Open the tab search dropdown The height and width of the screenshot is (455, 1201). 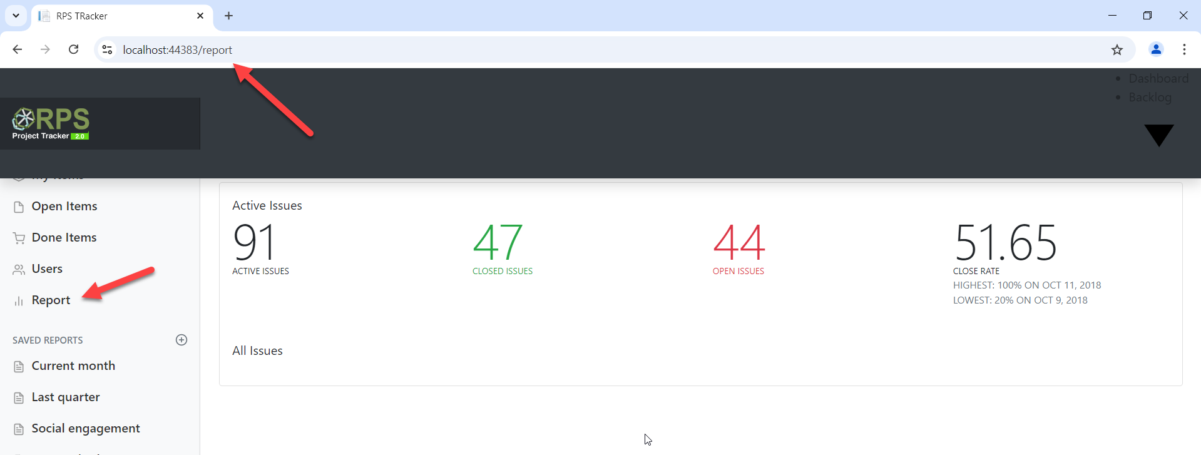(x=16, y=16)
